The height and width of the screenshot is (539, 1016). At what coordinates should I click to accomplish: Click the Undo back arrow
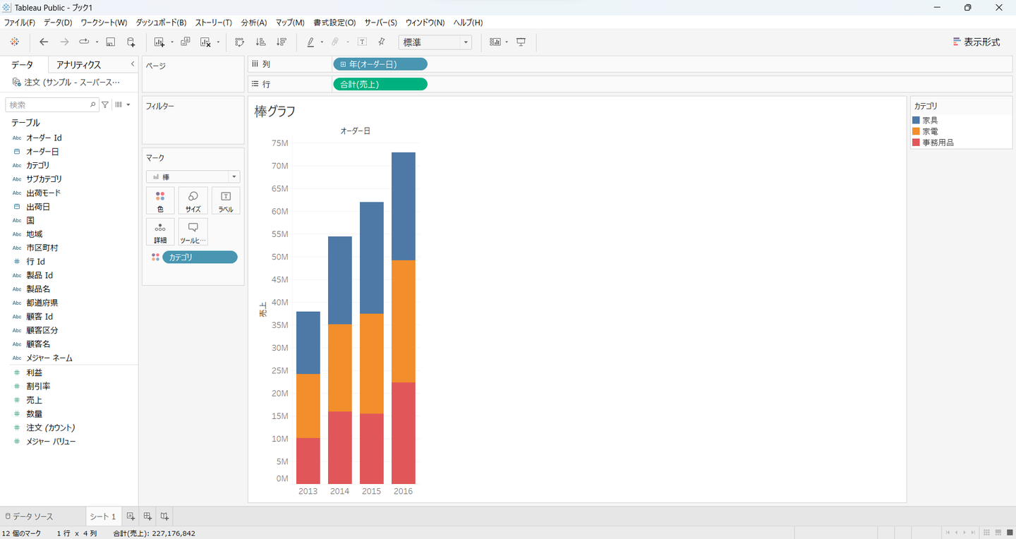point(44,42)
